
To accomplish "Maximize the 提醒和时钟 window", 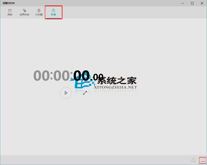I will tap(192, 3).
